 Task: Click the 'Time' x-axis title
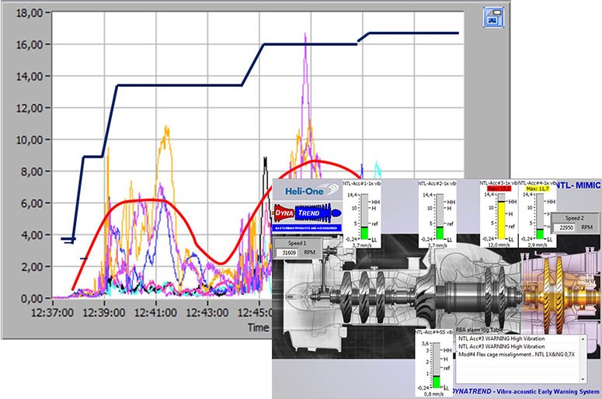pos(259,328)
